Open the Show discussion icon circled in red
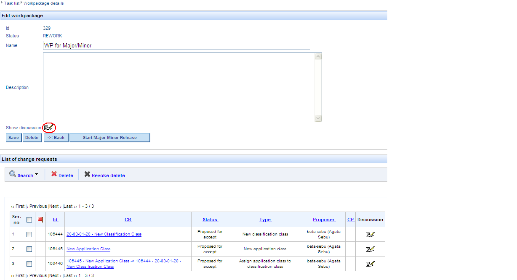 49,127
